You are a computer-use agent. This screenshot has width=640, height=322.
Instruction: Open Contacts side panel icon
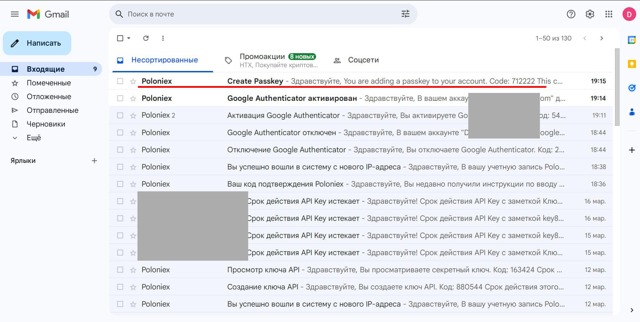click(x=632, y=112)
